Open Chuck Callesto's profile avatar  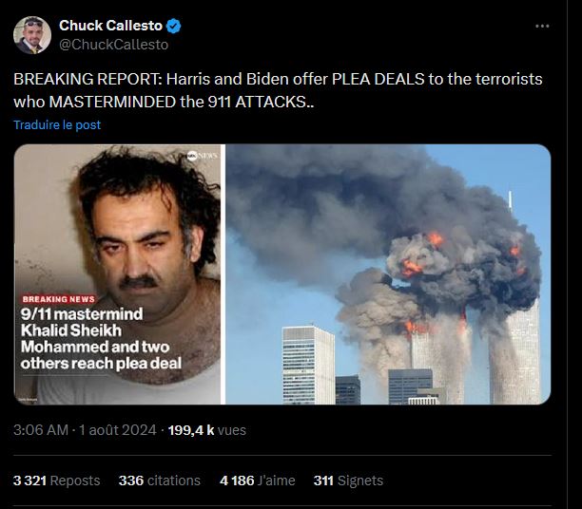click(32, 35)
